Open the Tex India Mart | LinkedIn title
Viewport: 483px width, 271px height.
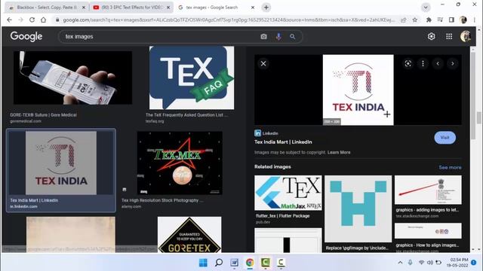283,142
